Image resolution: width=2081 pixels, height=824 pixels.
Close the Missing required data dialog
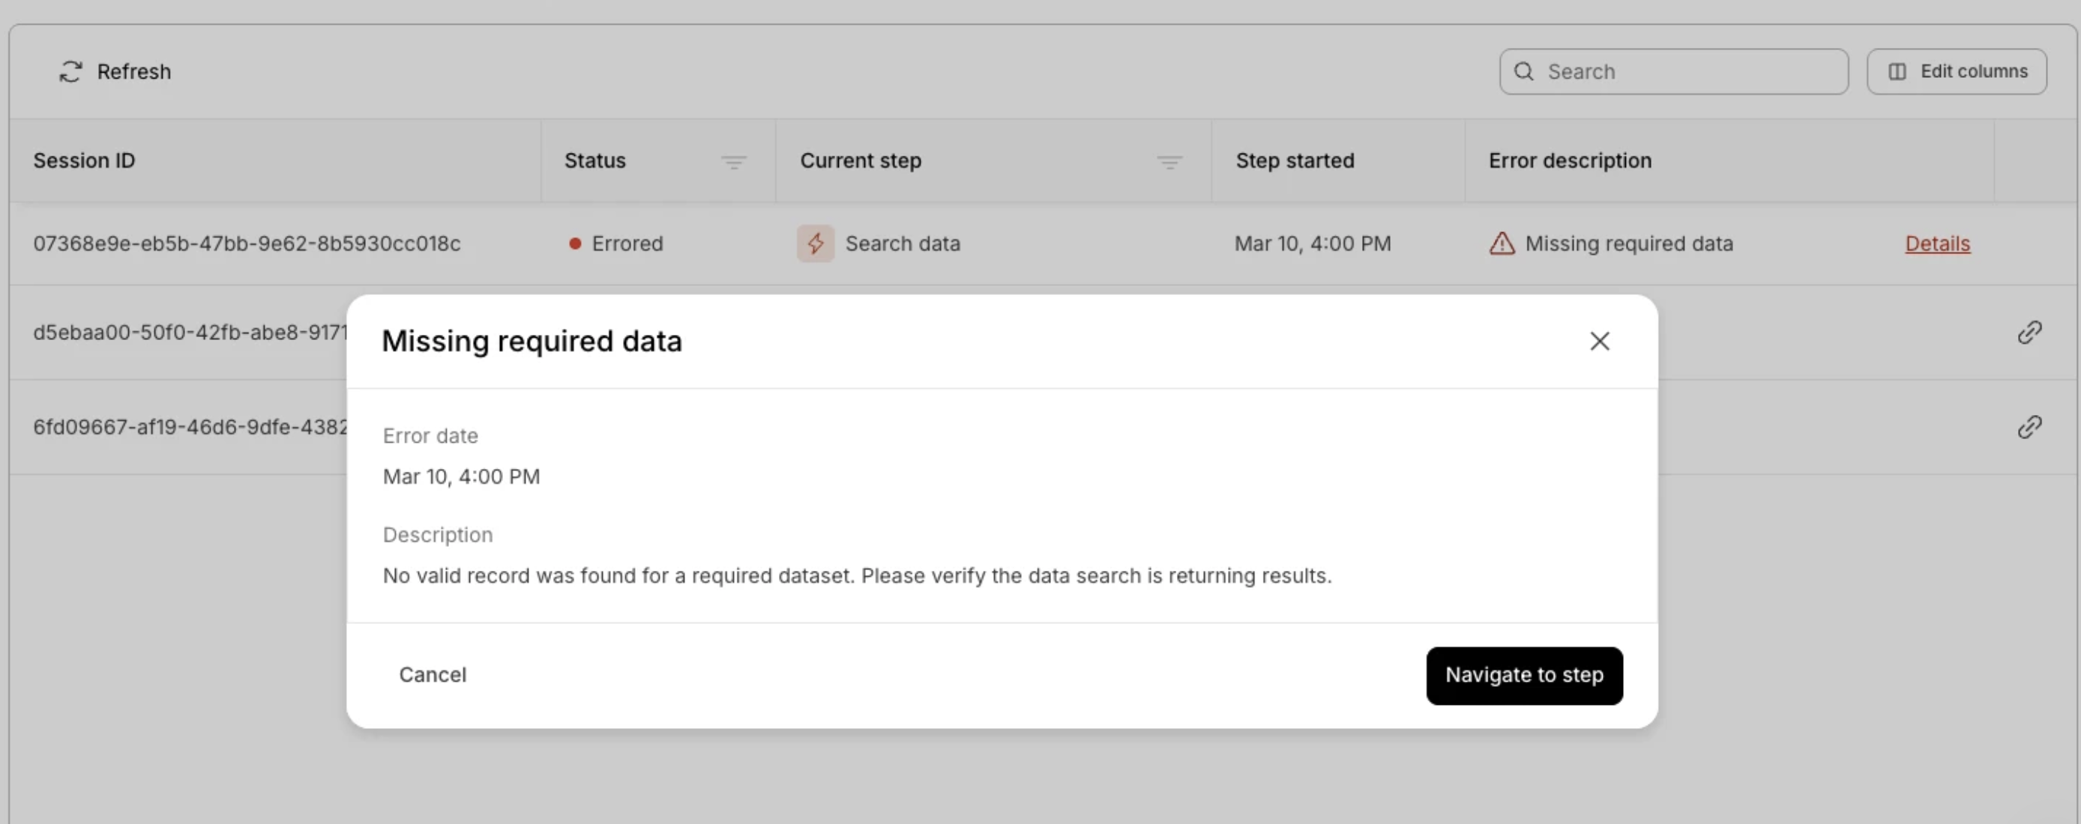[x=1600, y=342]
